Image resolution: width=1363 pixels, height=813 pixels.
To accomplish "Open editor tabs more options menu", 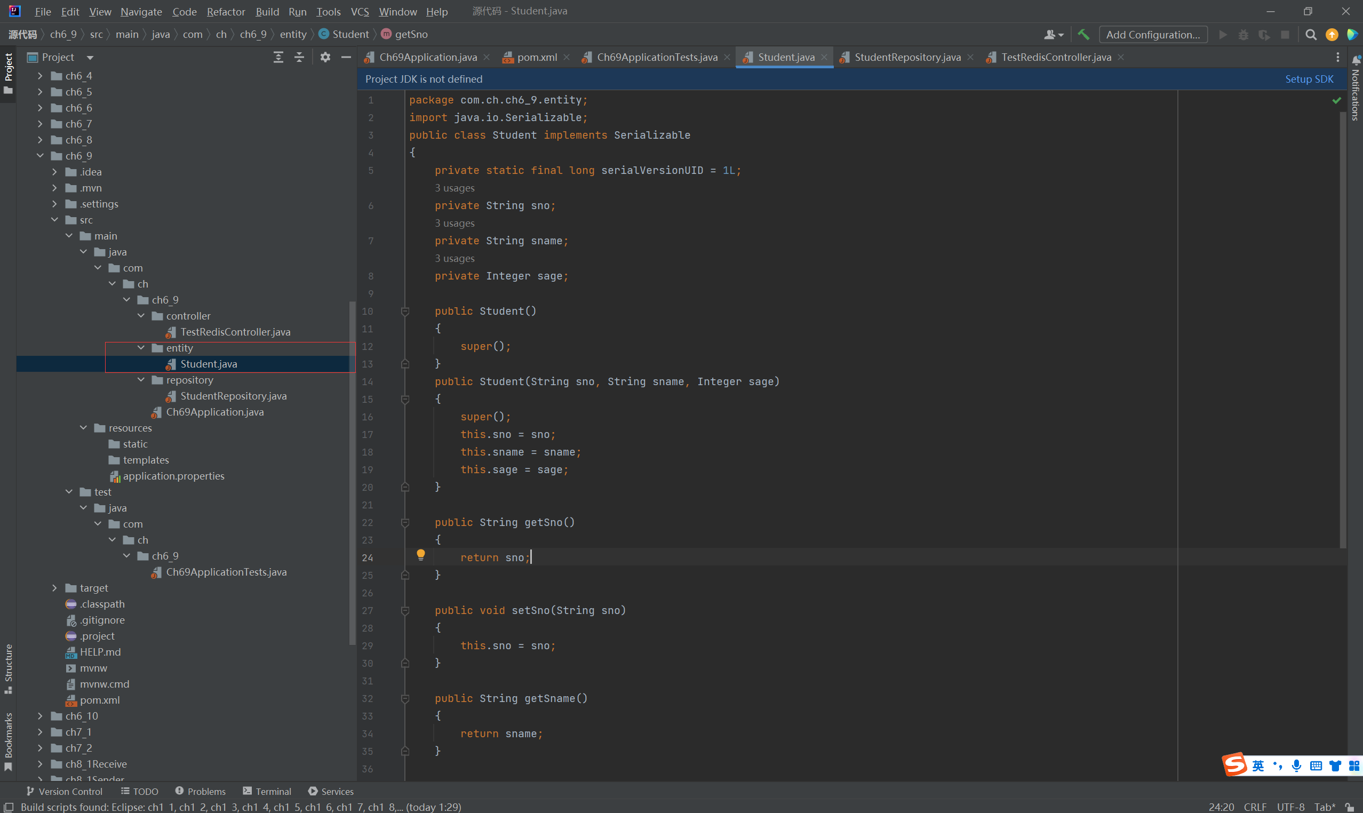I will pyautogui.click(x=1337, y=57).
